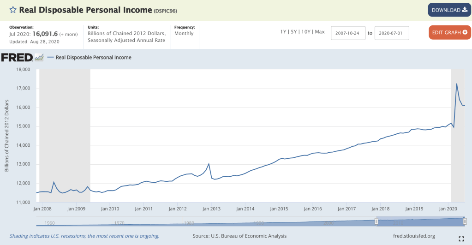The height and width of the screenshot is (245, 472).
Task: Click the end date field 2020-07-01
Action: 391,33
